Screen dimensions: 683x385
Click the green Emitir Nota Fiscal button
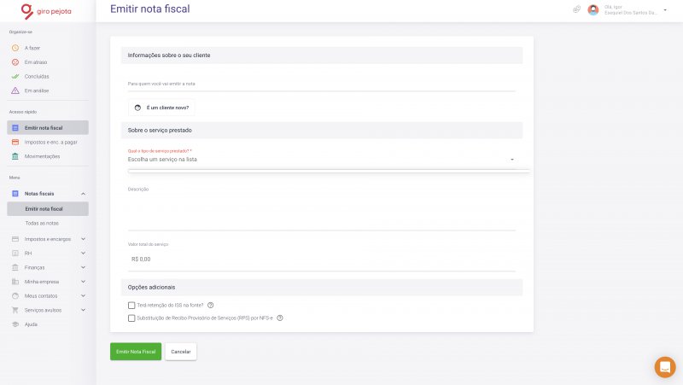(136, 352)
